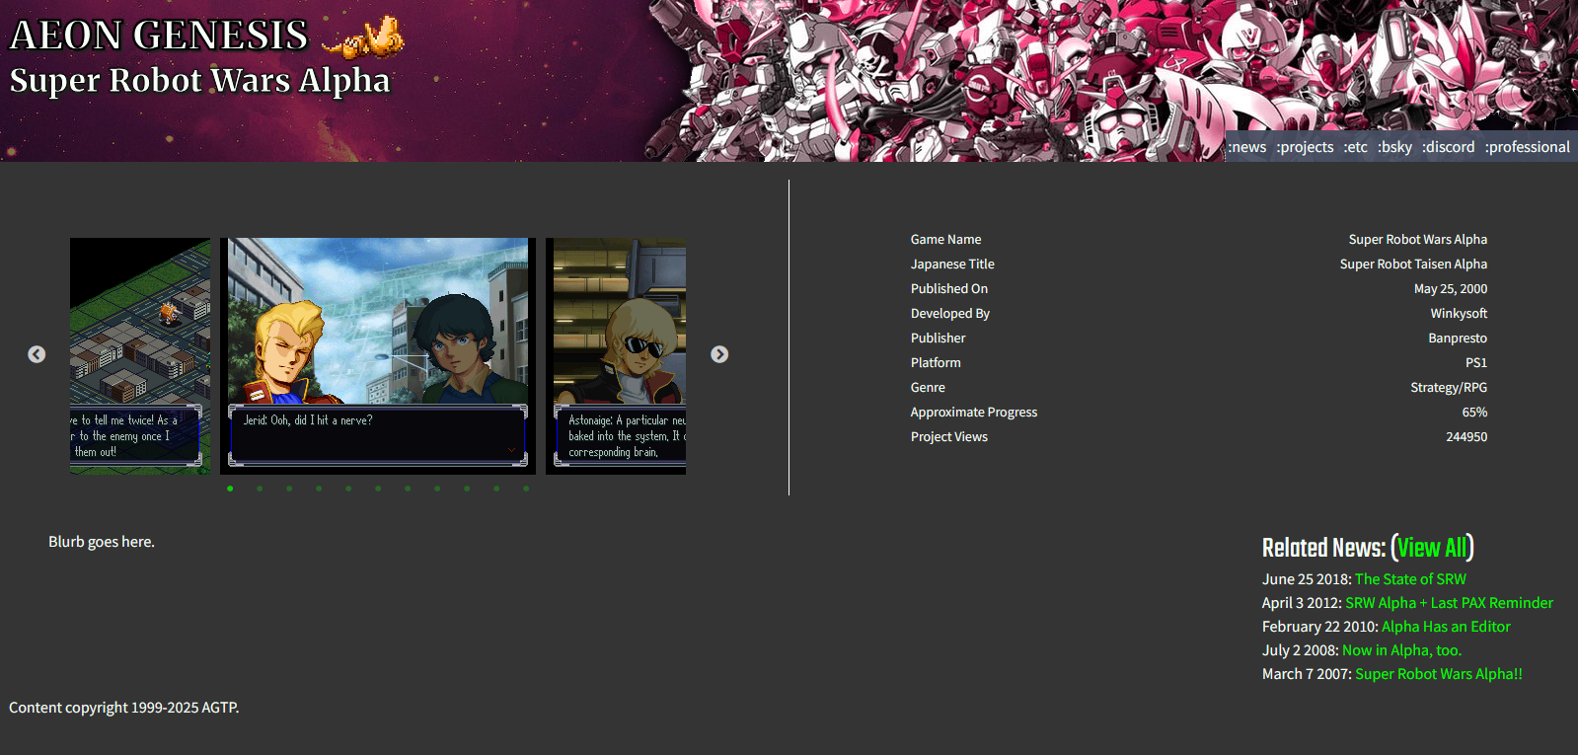Select the fourth carousel dot
The width and height of the screenshot is (1578, 755).
pyautogui.click(x=319, y=489)
